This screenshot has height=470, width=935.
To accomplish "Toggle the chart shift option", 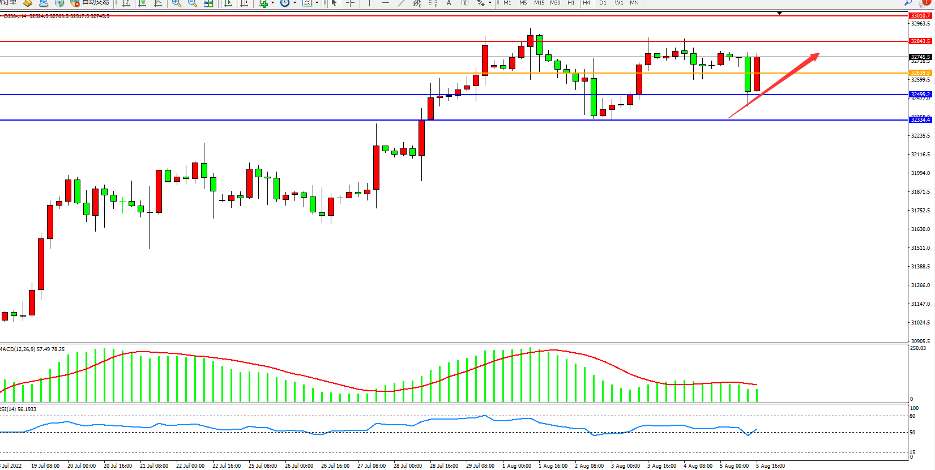I will coord(244,3).
